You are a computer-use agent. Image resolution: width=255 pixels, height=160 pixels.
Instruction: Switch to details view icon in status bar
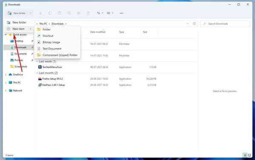(x=245, y=155)
